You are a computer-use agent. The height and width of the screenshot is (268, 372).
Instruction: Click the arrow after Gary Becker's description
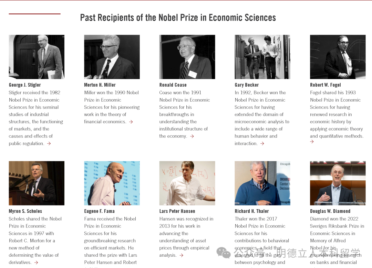(x=262, y=144)
